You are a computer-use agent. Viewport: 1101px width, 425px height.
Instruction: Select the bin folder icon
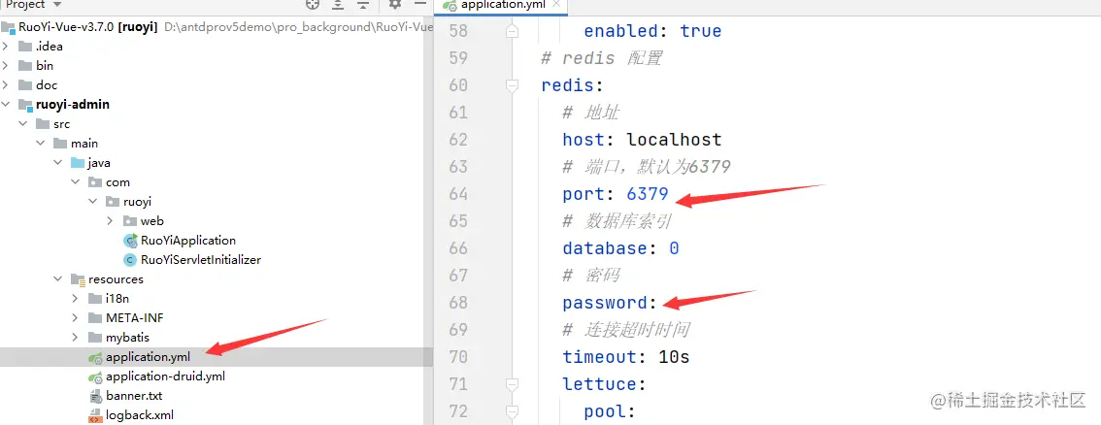(x=25, y=66)
